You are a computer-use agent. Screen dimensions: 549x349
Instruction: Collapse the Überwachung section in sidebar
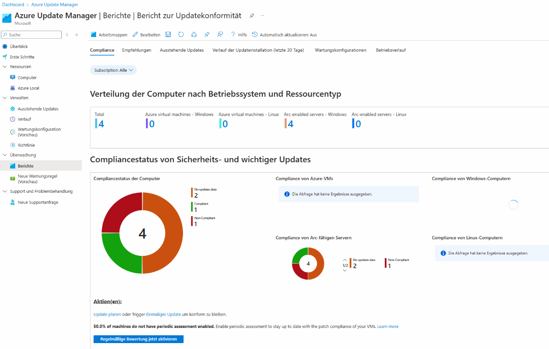click(x=5, y=155)
